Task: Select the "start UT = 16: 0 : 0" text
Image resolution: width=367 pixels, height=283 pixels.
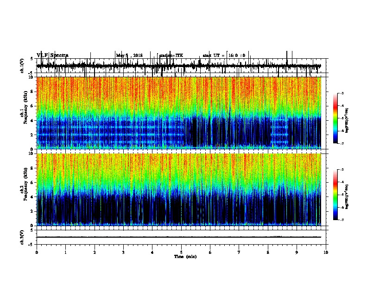Action: [x=224, y=55]
